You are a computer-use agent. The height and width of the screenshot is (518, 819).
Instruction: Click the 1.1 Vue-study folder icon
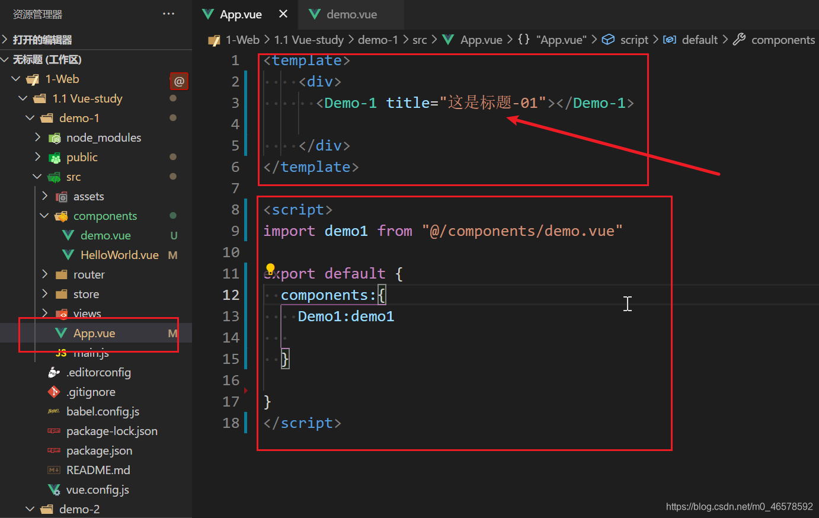40,98
